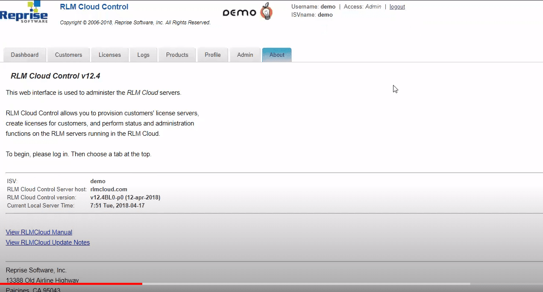
Task: Click the video progress bar
Action: pyautogui.click(x=271, y=283)
